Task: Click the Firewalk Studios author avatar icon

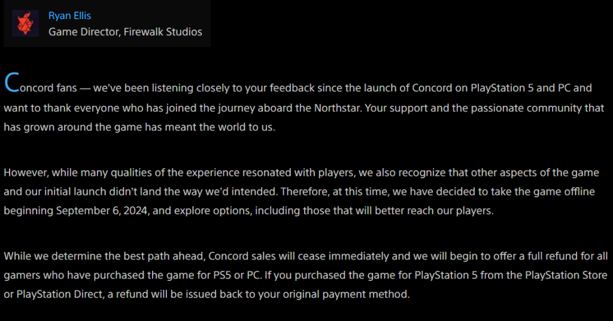Action: click(26, 23)
